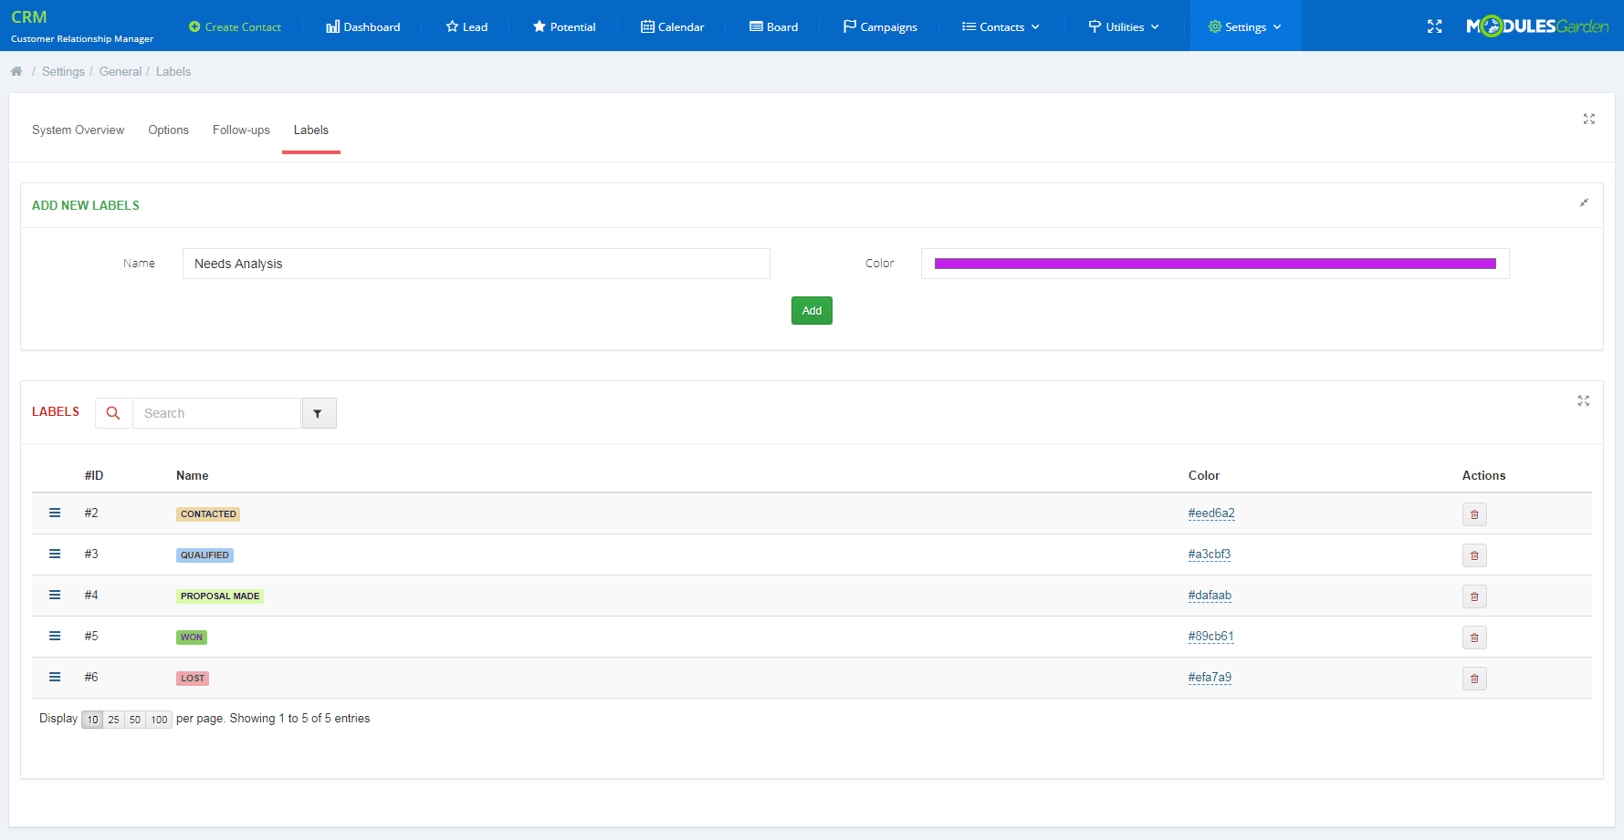Click the home breadcrumb icon
The image size is (1624, 840).
16,70
